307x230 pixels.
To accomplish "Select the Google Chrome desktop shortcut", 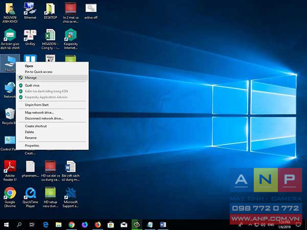I will (x=10, y=197).
